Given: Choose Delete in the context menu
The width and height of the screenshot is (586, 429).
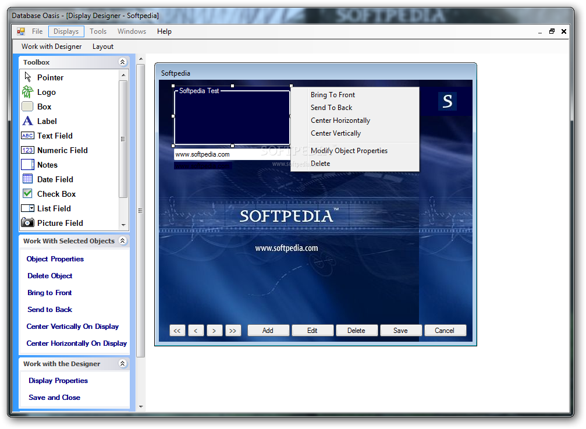Looking at the screenshot, I should point(354,164).
